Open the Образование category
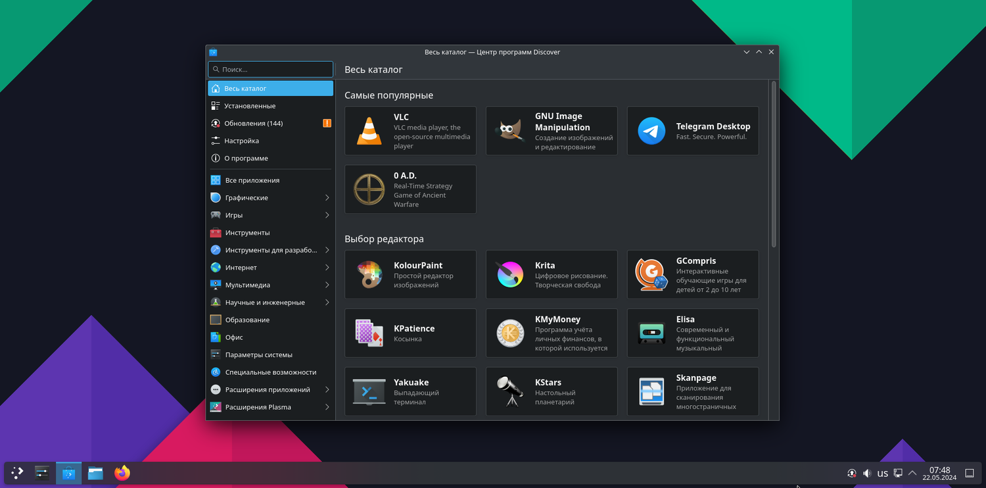The height and width of the screenshot is (488, 986). [x=270, y=320]
